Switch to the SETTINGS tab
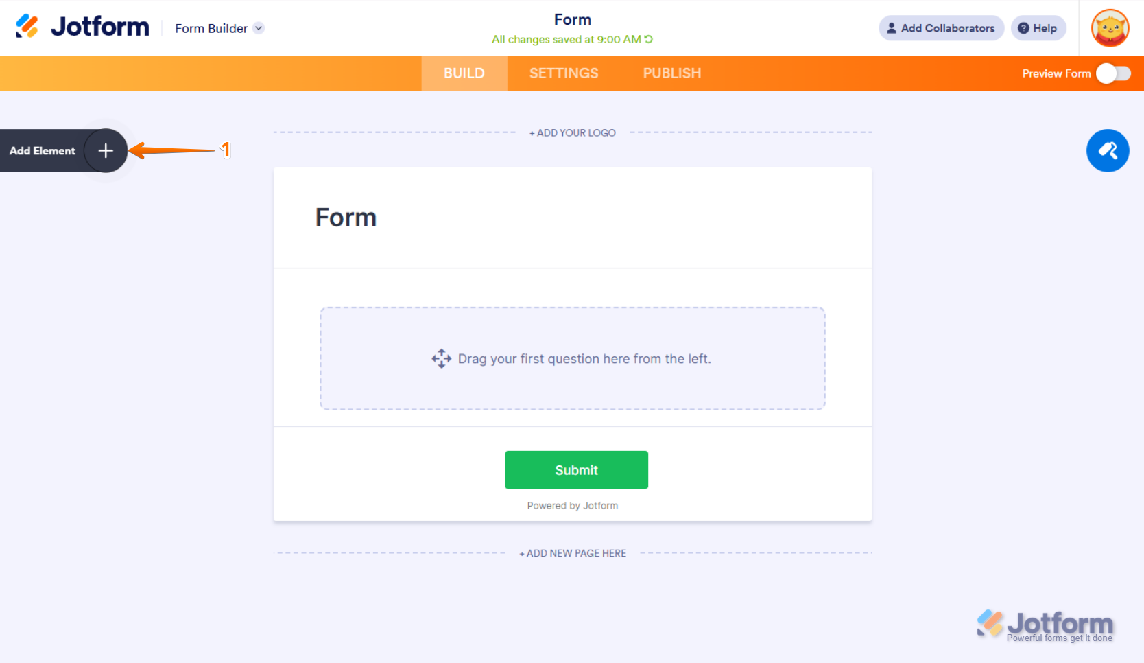This screenshot has height=663, width=1144. (x=564, y=73)
